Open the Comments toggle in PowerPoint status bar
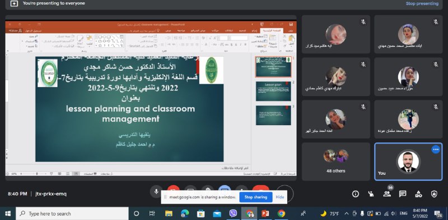The width and height of the screenshot is (448, 220). 91,174
